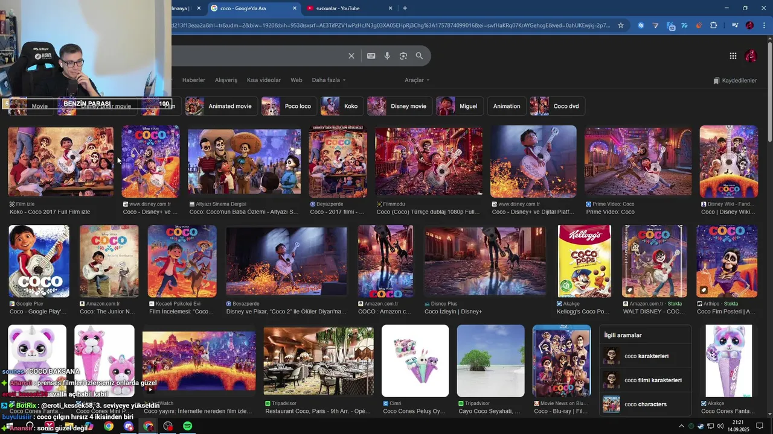This screenshot has height=434, width=773.
Task: Open the 7TV extension icon
Action: pyautogui.click(x=685, y=25)
